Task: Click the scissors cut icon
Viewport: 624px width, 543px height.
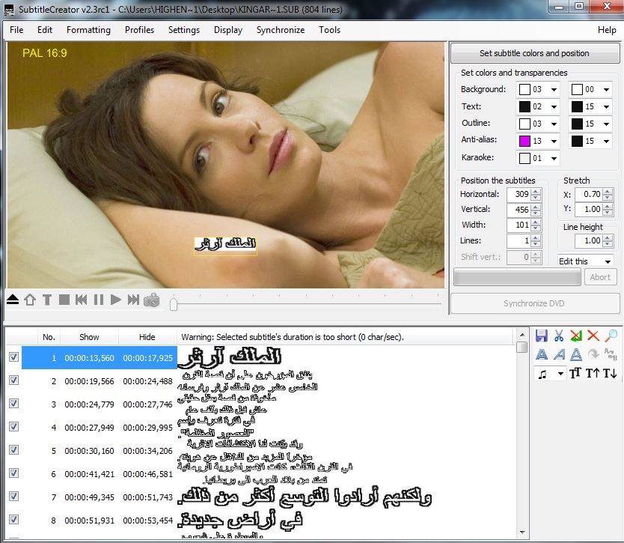Action: click(x=559, y=336)
